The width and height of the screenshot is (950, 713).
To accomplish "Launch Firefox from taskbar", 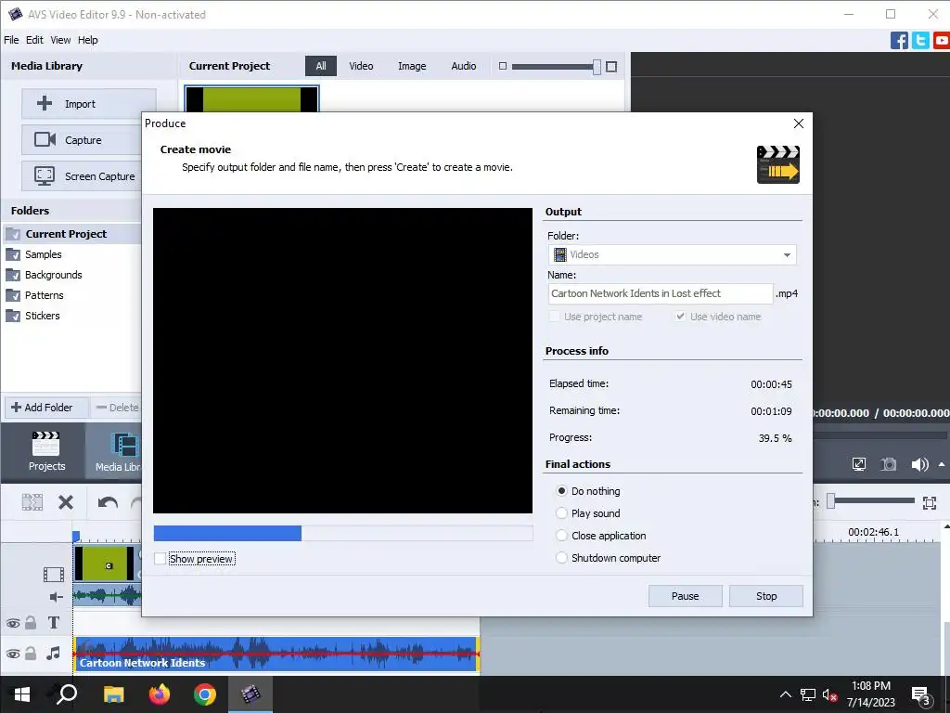I will (160, 694).
